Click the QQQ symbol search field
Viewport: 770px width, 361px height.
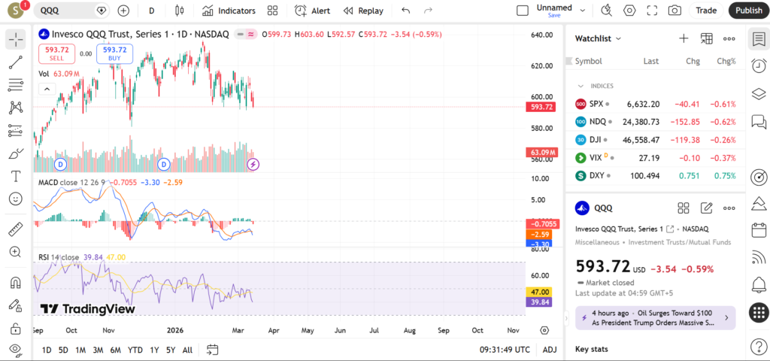[66, 11]
